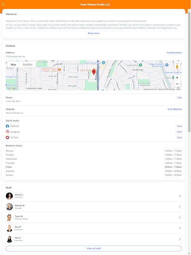Open Sheryl W. profile photo

9,207
